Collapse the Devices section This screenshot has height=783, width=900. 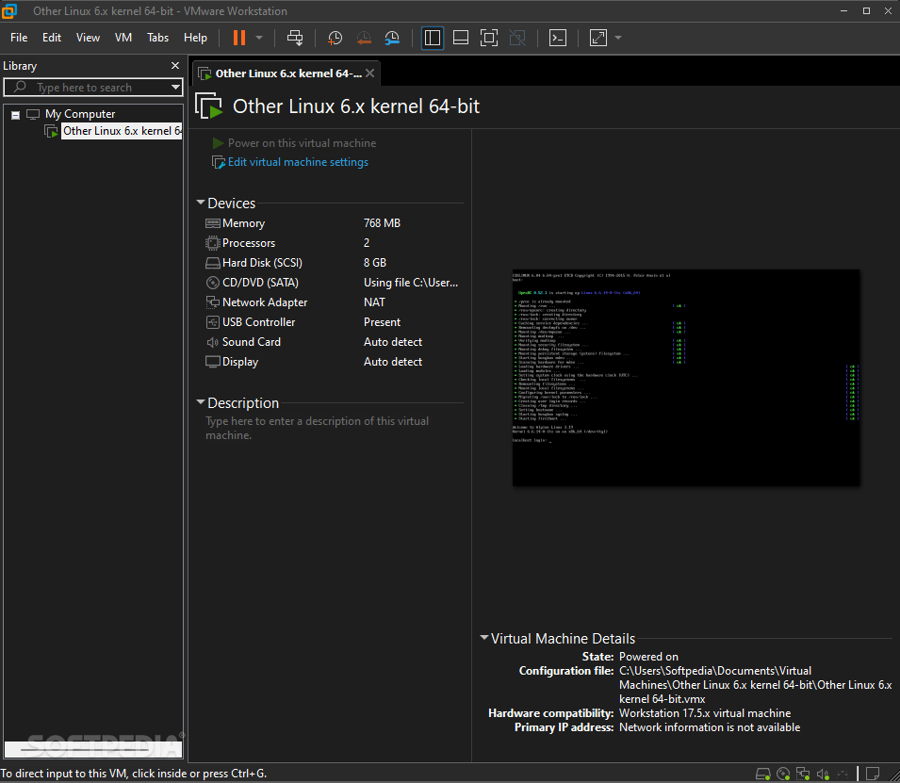tap(201, 203)
